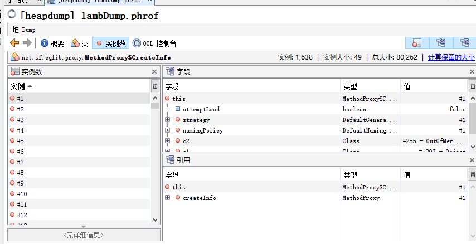Select instance #5 in list
This screenshot has width=476, height=244.
79,141
